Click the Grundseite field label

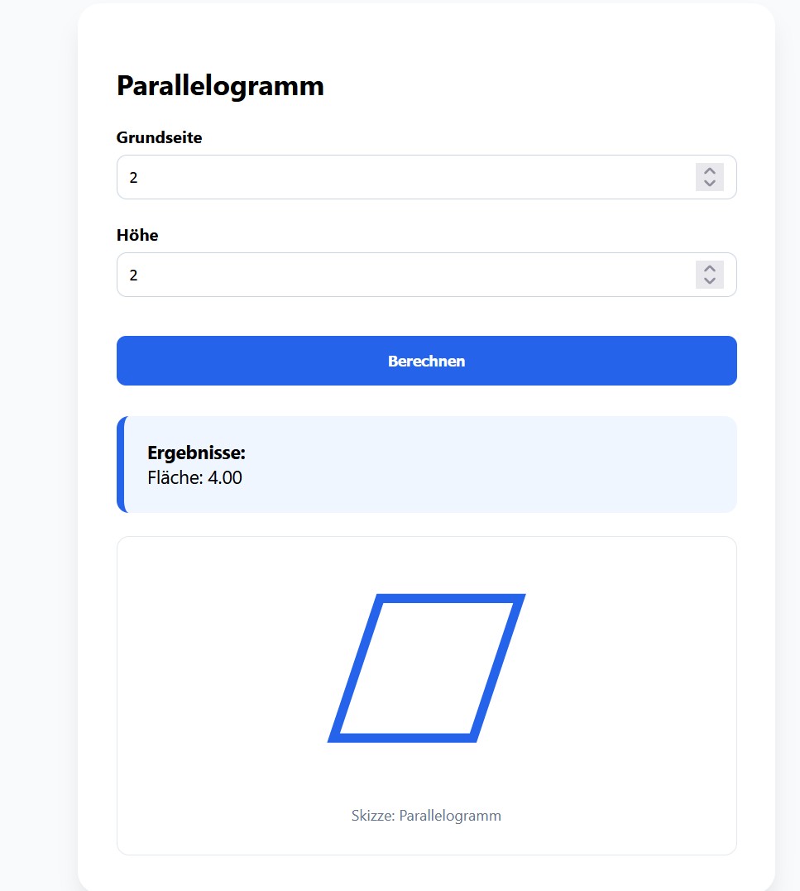click(159, 137)
